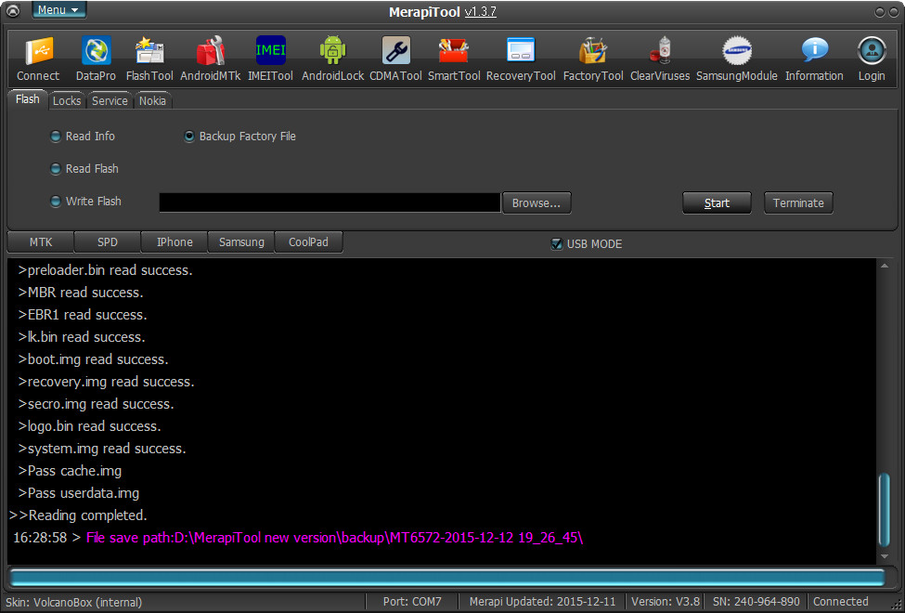Toggle the USB MODE checkbox
This screenshot has height=613, width=905.
556,244
